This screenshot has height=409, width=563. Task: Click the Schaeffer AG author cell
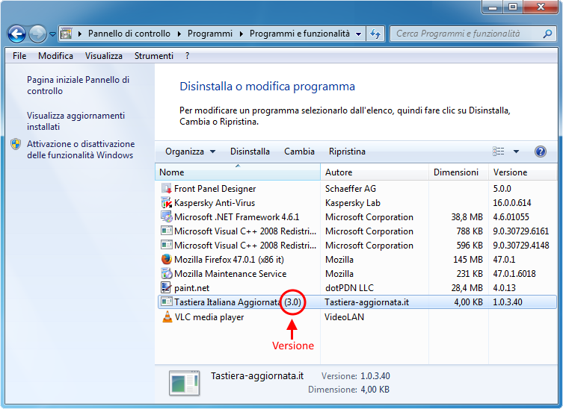(351, 189)
